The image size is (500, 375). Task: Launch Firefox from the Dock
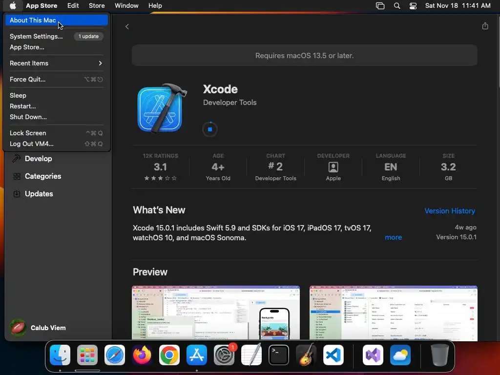click(x=142, y=355)
